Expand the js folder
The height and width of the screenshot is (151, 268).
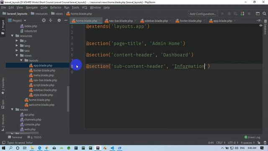(17, 41)
